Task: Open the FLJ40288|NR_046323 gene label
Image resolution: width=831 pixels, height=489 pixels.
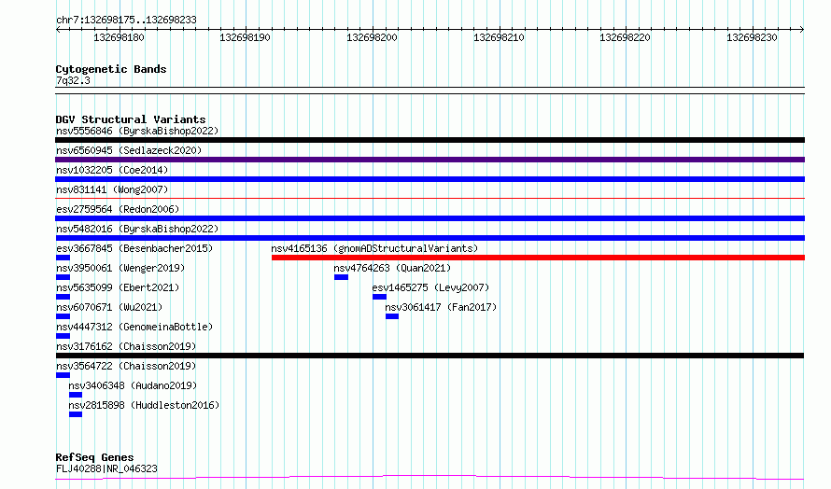Action: (106, 468)
